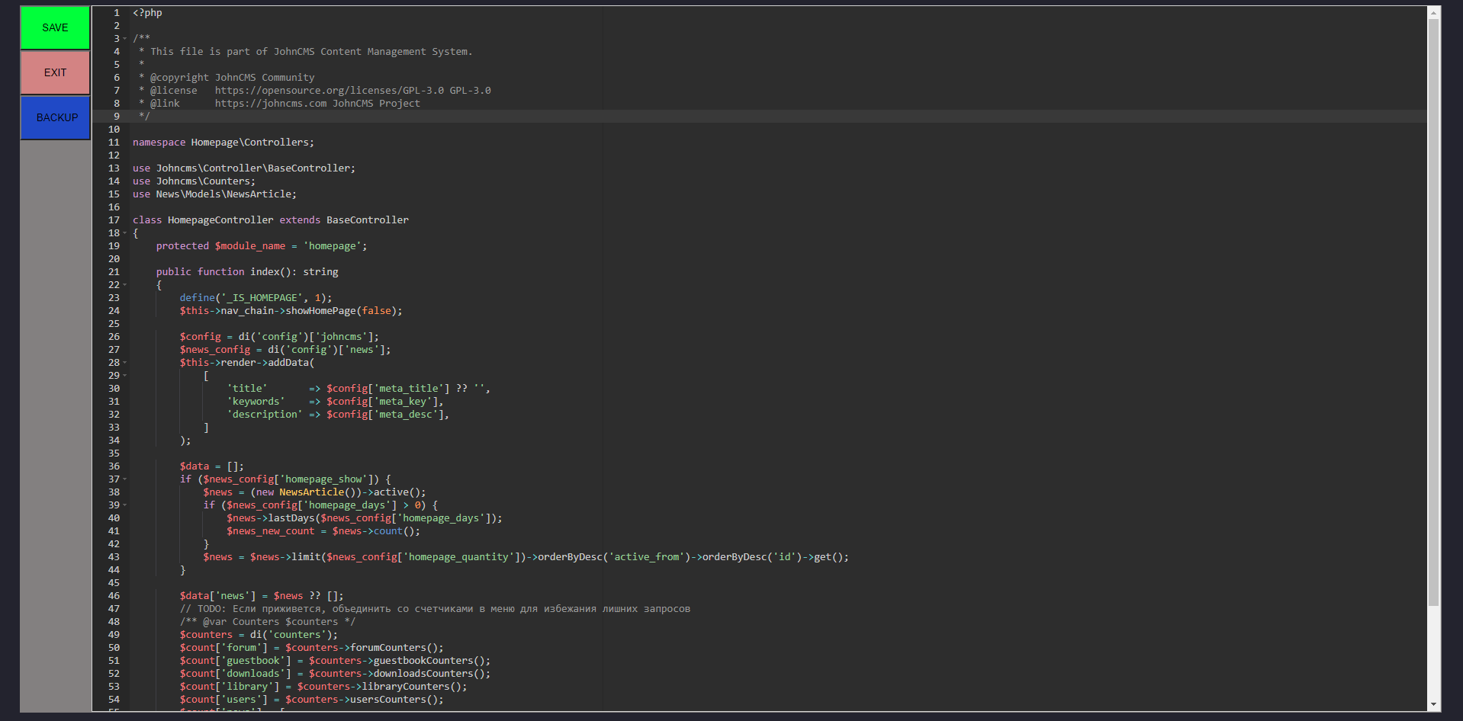
Task: Collapse the homepage_show if block at line 37
Action: pyautogui.click(x=125, y=479)
